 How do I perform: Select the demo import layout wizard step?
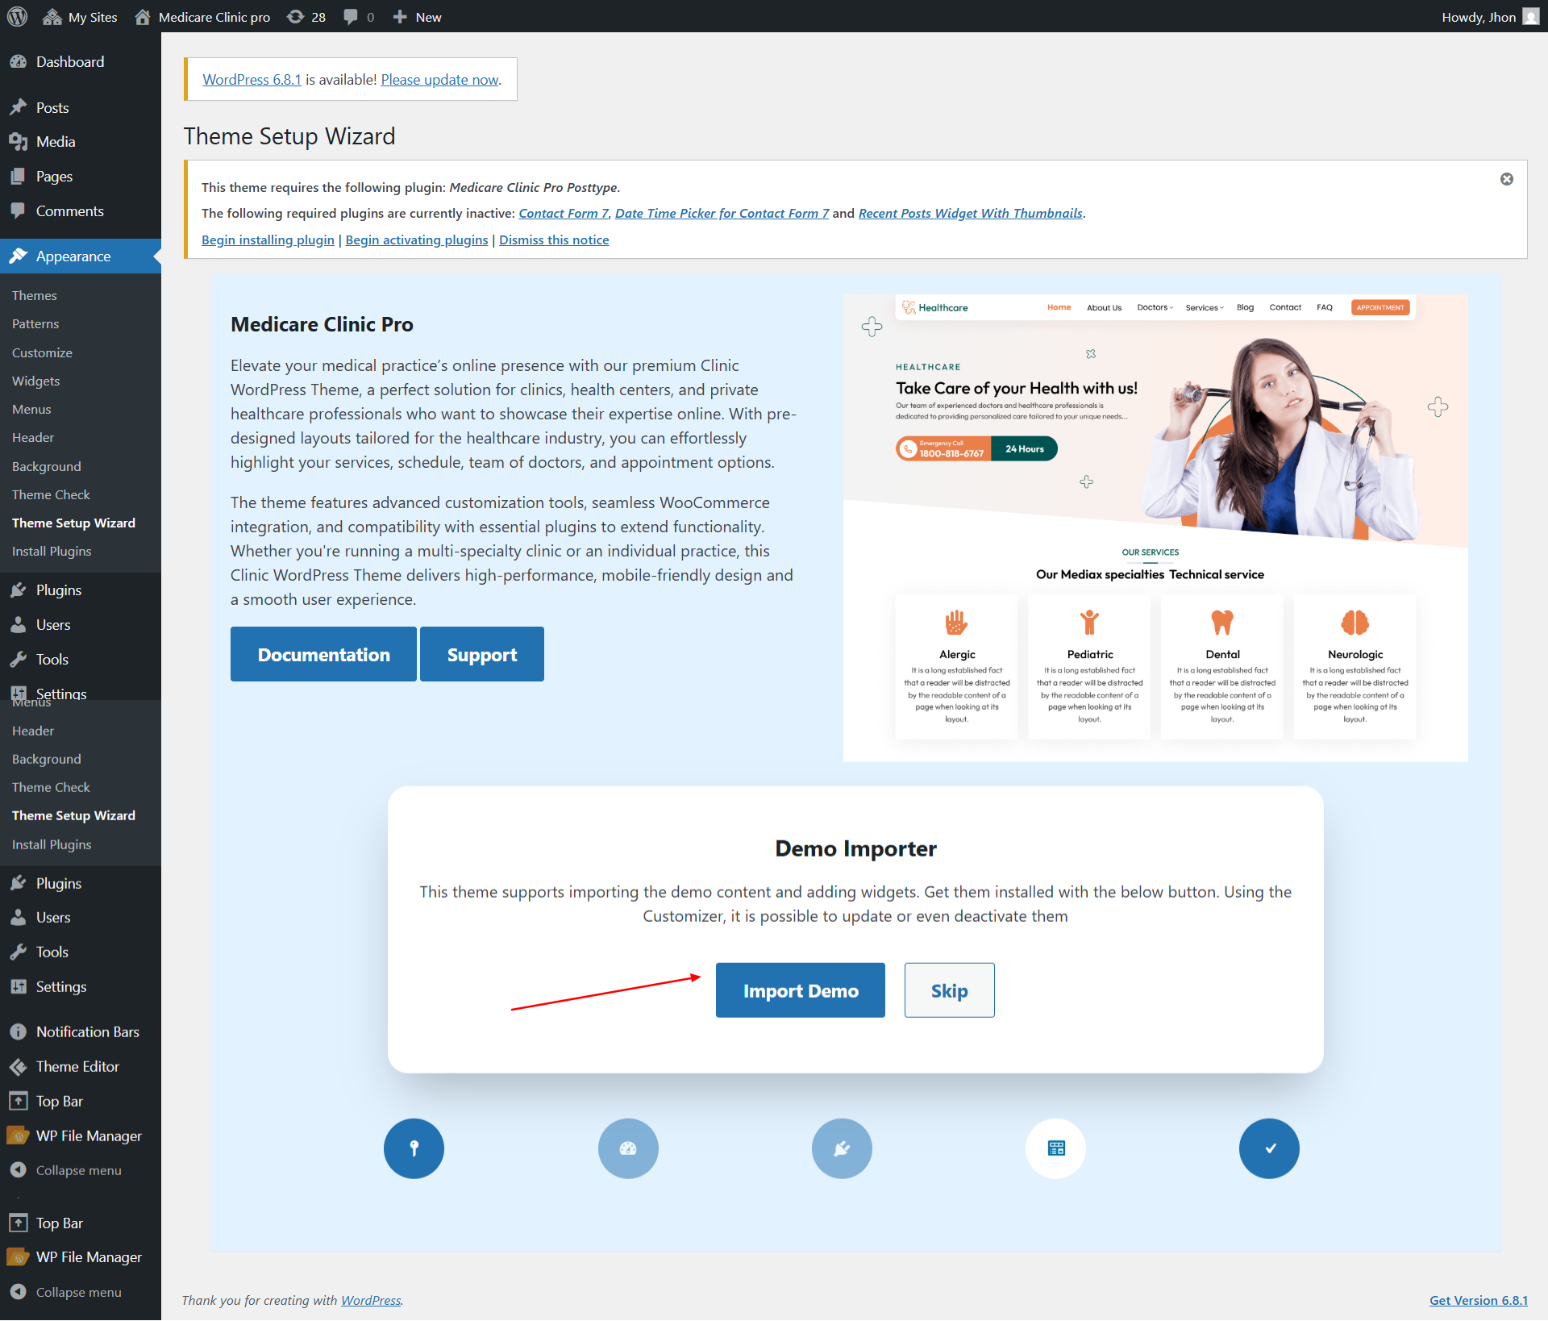1055,1148
